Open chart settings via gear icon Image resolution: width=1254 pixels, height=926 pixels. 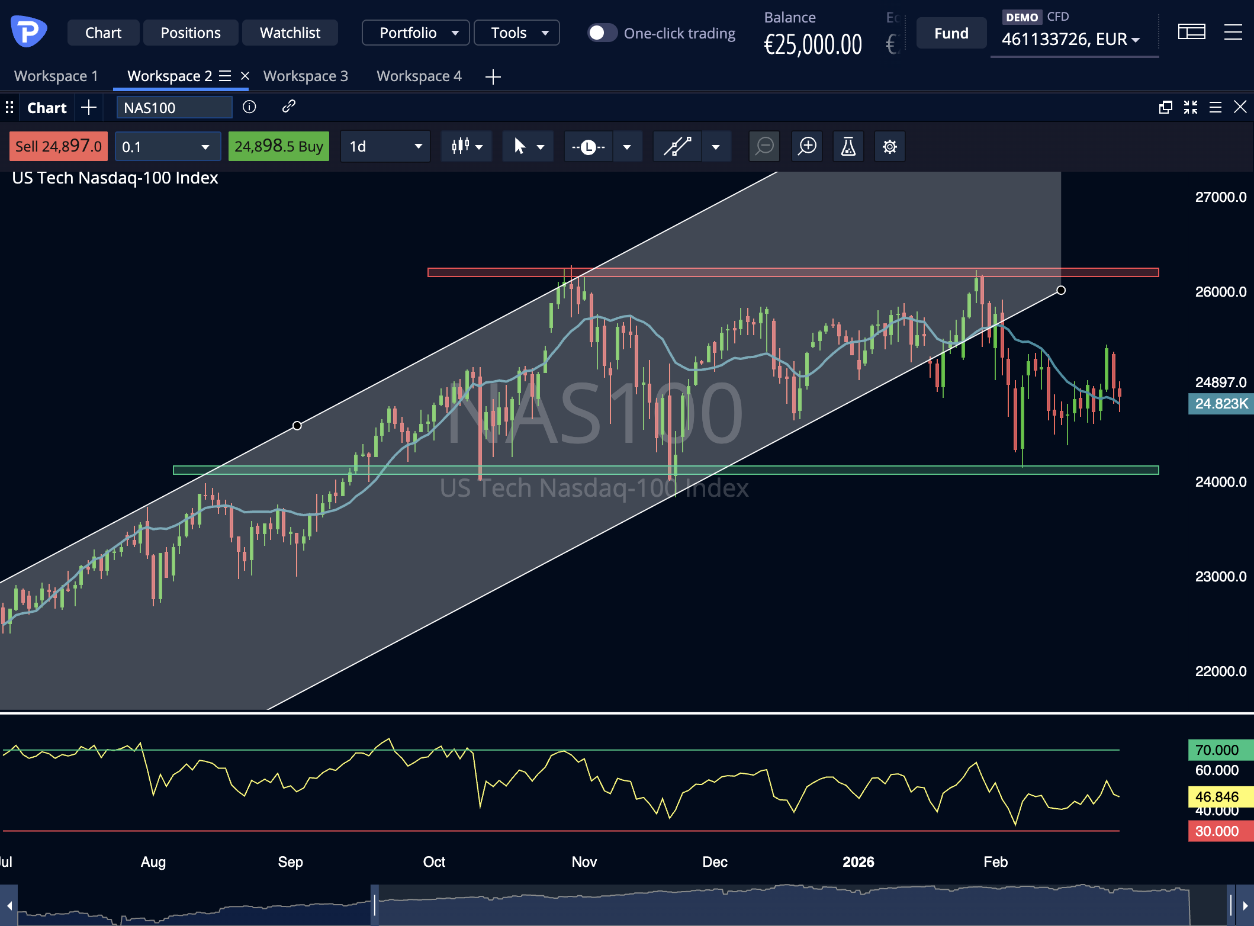[x=889, y=146]
